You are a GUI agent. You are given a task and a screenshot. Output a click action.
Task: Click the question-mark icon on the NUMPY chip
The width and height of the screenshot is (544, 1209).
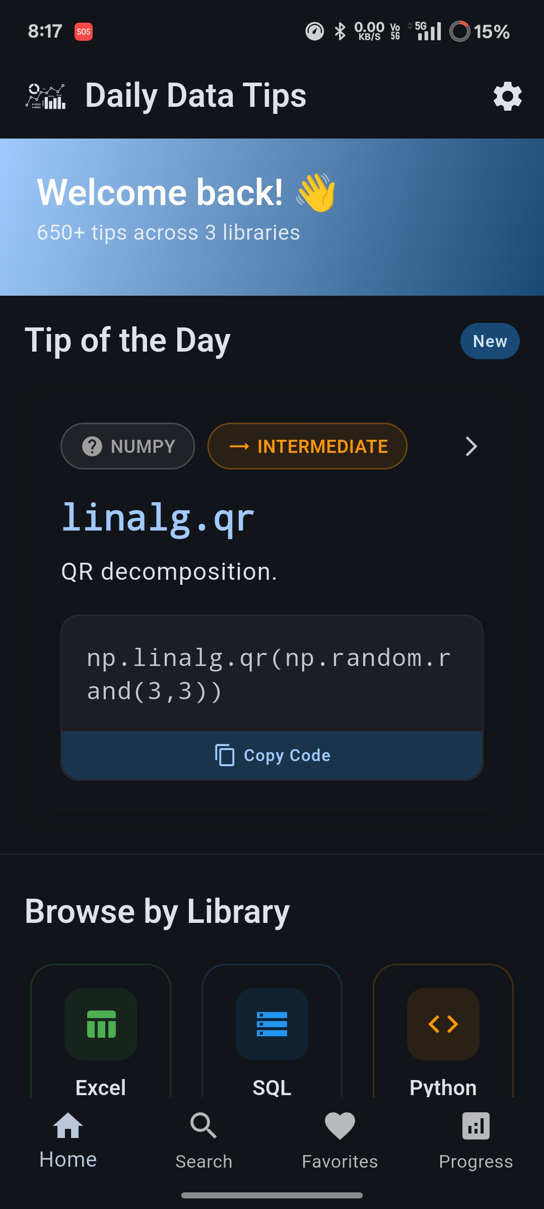92,446
